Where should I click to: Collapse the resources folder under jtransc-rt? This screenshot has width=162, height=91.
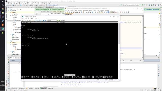pyautogui.click(x=10, y=16)
